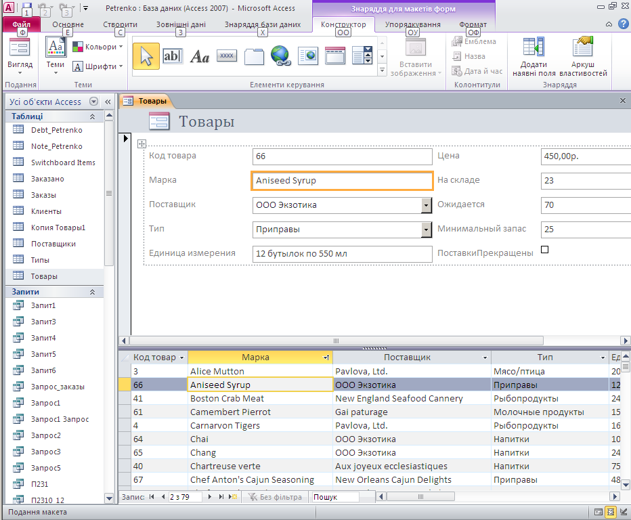
Task: Open the Клиенты table in navigation pane
Action: pos(46,211)
